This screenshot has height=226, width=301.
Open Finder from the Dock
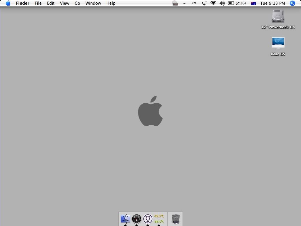pos(125,219)
